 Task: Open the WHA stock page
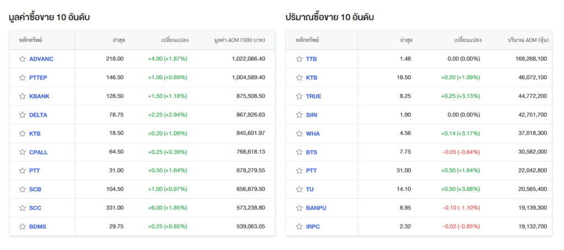(x=313, y=133)
